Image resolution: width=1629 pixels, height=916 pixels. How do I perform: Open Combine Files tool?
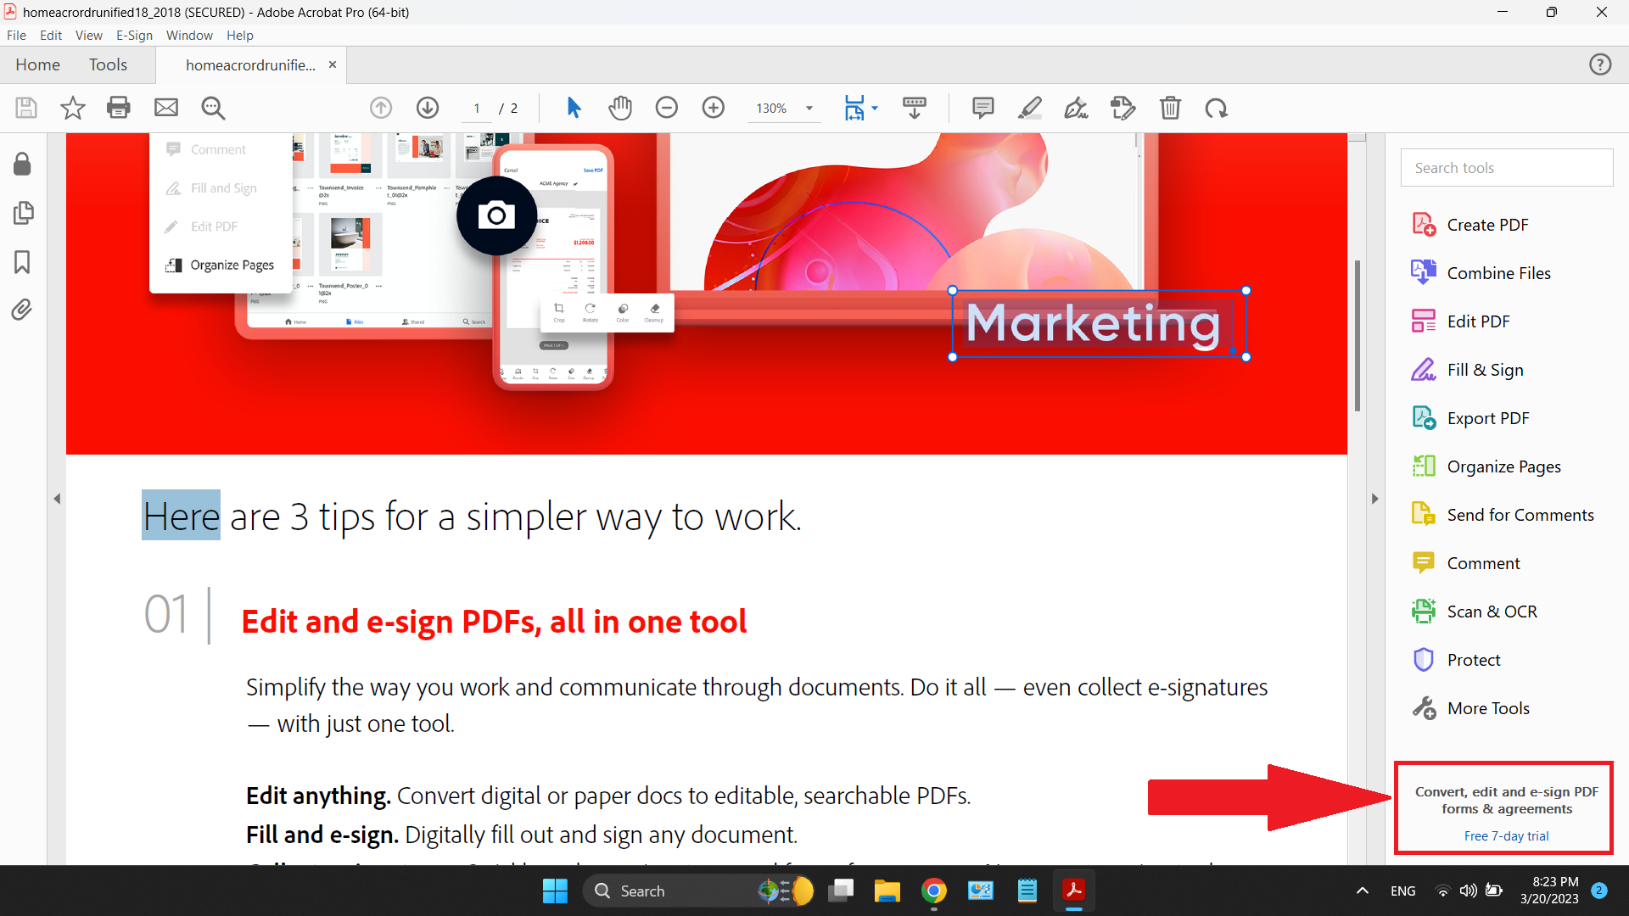[1481, 273]
